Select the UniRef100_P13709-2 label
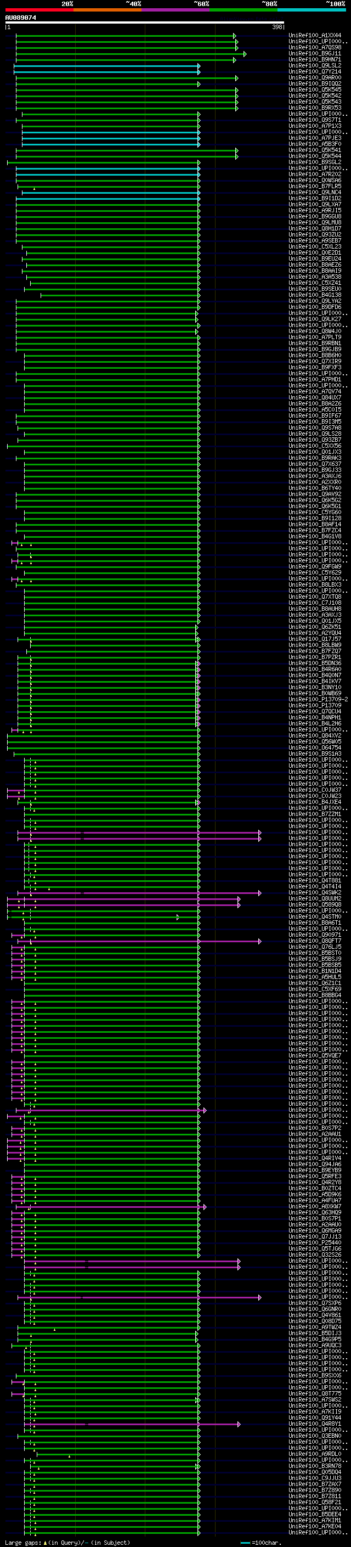Image resolution: width=351 pixels, height=1547 pixels. pos(318,699)
